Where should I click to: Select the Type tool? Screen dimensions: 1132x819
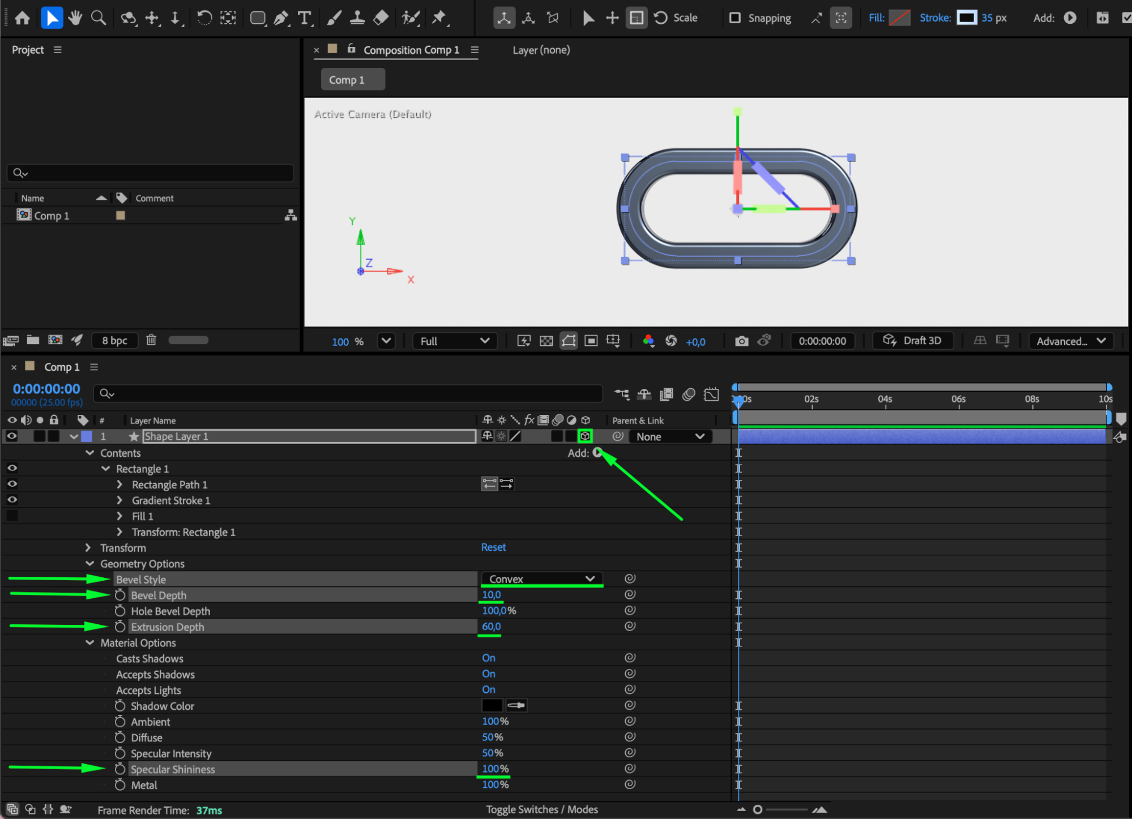point(305,18)
